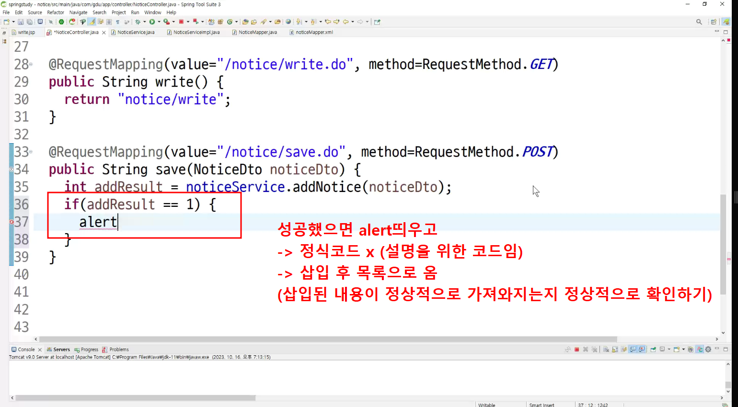Click the Debug bug icon in toolbar
The width and height of the screenshot is (738, 407).
click(138, 22)
